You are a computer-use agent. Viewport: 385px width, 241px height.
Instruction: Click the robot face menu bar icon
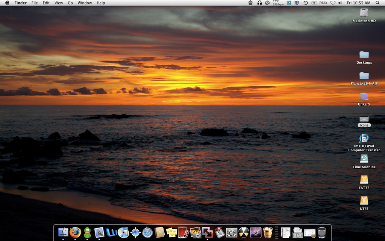tap(250, 3)
